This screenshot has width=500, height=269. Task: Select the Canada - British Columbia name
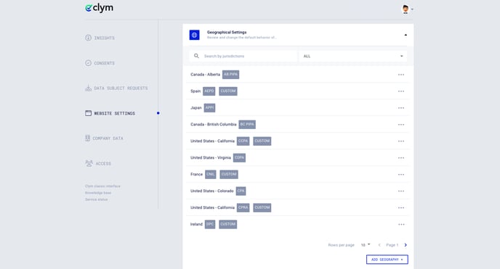214,124
